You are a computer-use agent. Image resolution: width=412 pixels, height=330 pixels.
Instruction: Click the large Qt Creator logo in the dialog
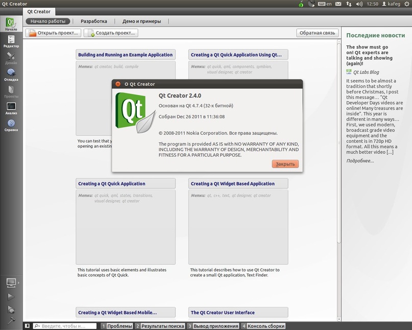click(x=135, y=112)
